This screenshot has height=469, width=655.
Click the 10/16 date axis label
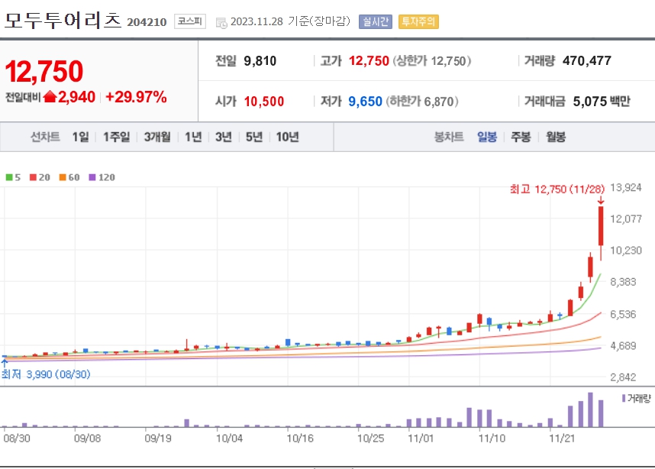click(300, 438)
